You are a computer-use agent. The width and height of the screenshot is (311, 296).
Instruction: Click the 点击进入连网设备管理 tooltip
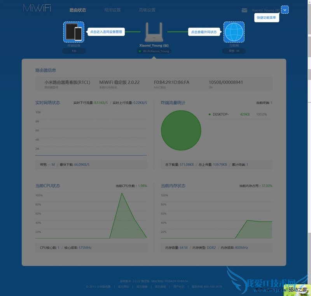106,32
